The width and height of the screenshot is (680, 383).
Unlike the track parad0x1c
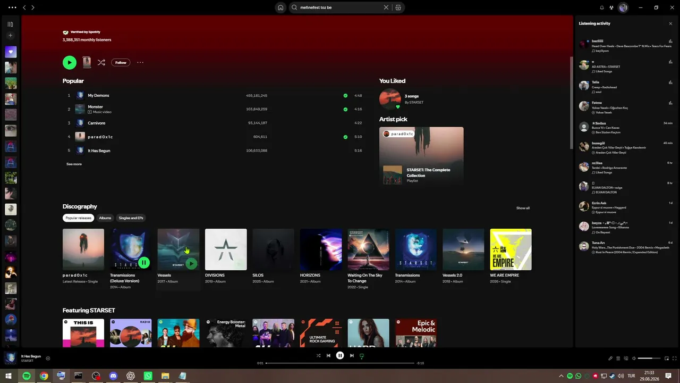[x=345, y=137]
